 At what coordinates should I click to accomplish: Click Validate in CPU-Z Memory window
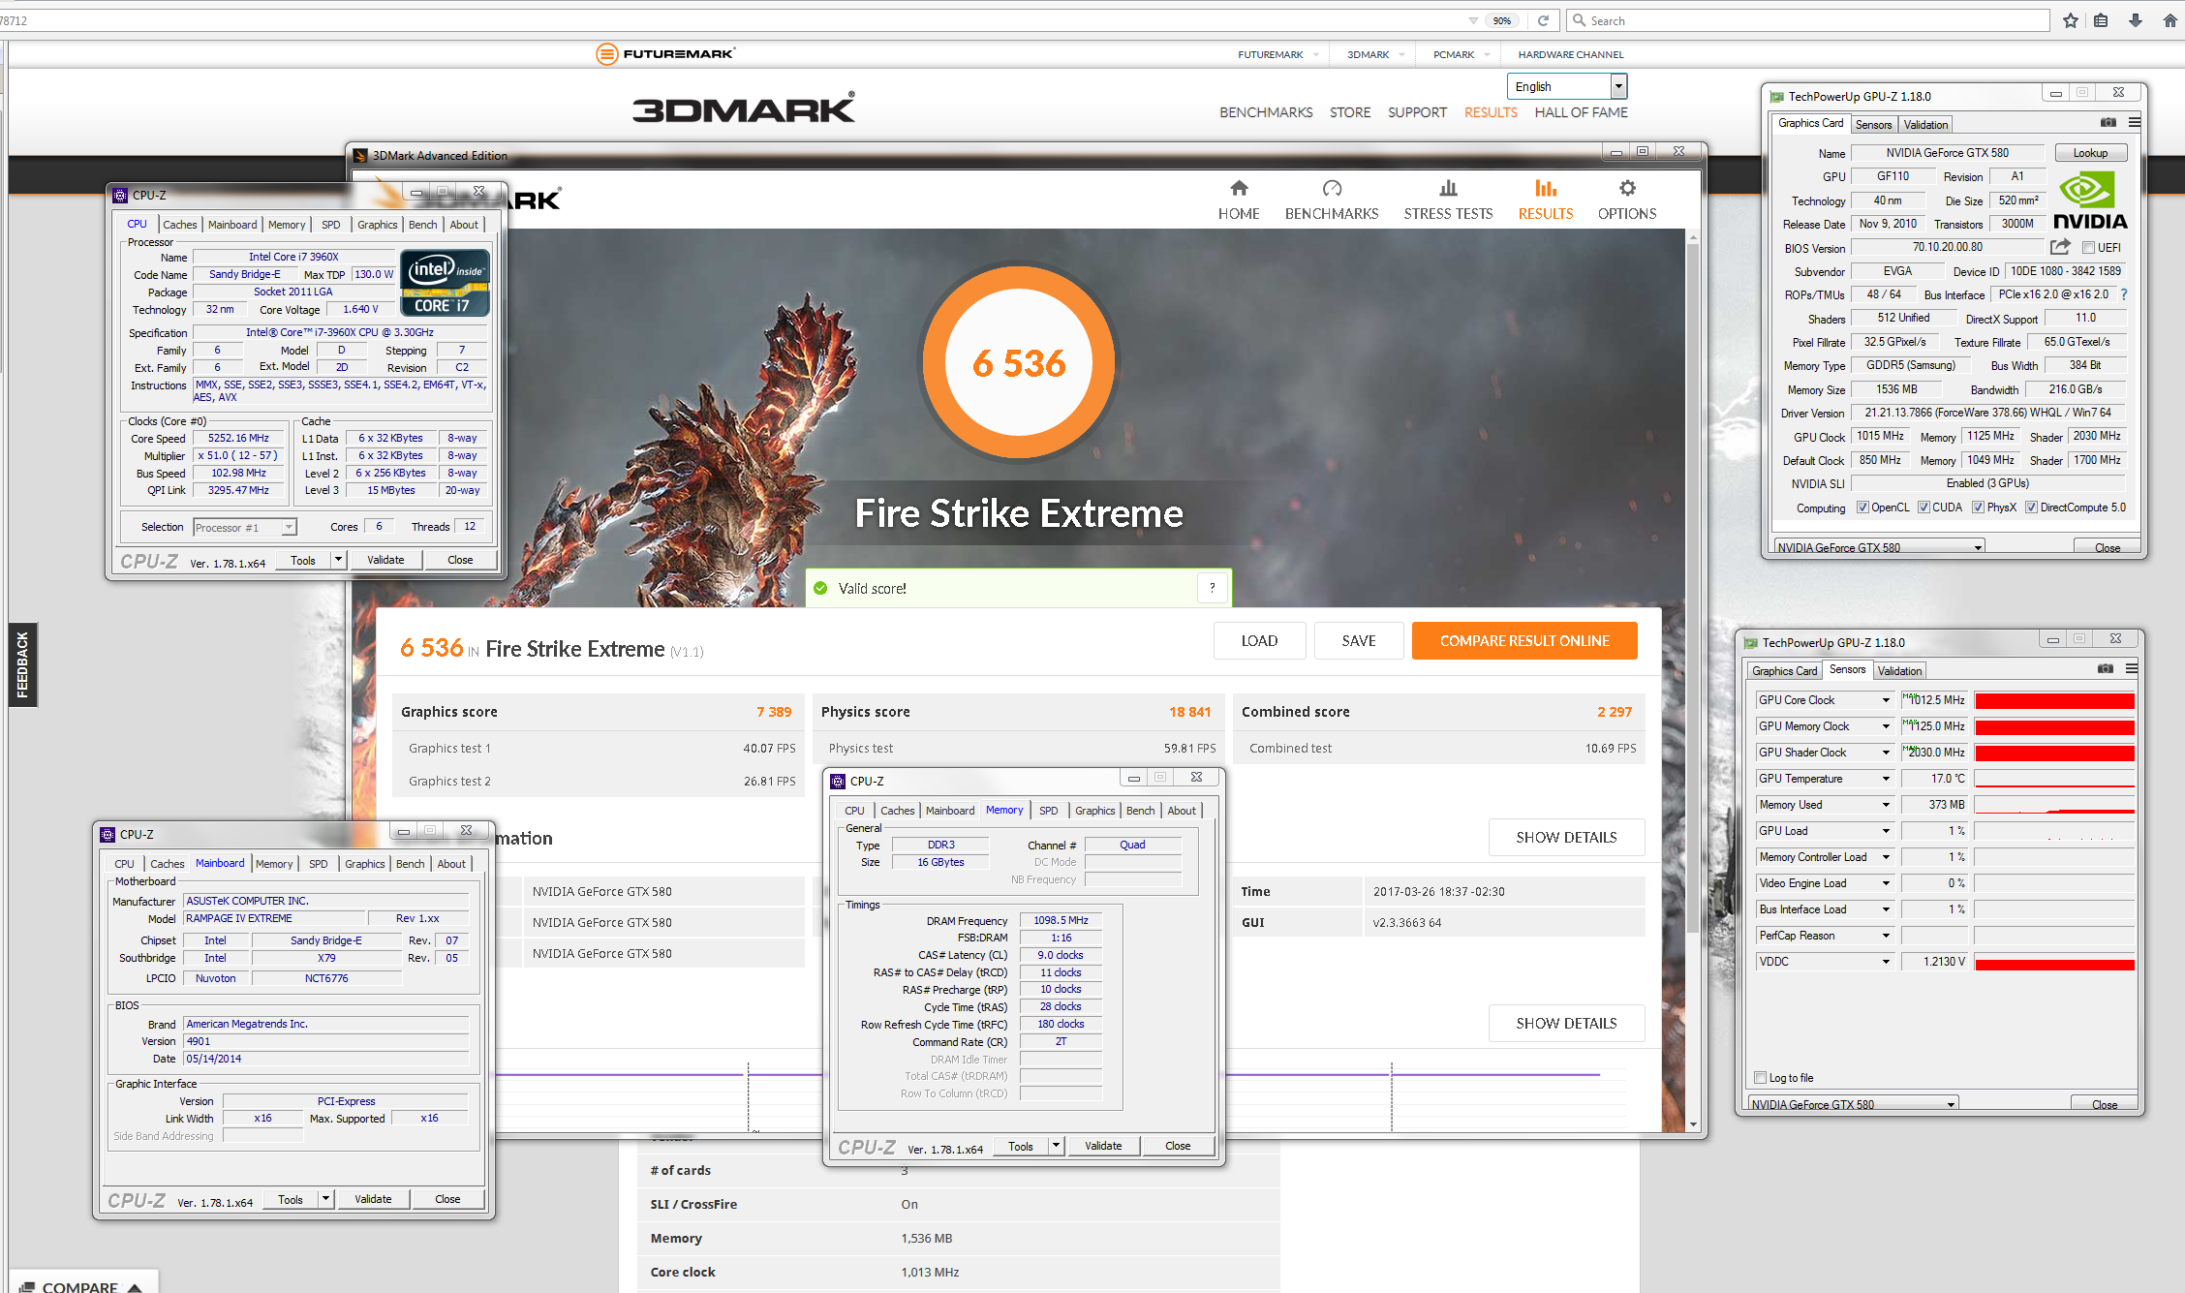pos(1103,1146)
